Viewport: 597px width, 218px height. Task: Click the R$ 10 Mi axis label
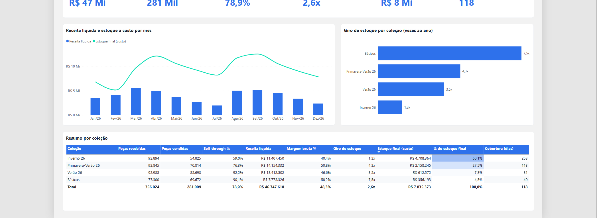coord(73,66)
